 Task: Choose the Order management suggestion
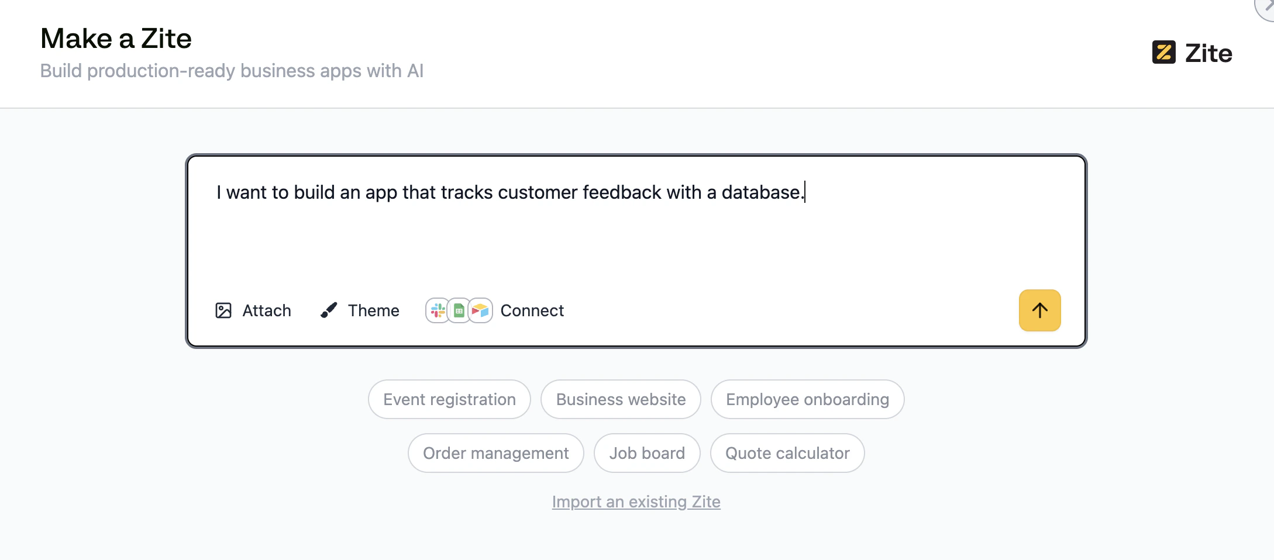(495, 453)
